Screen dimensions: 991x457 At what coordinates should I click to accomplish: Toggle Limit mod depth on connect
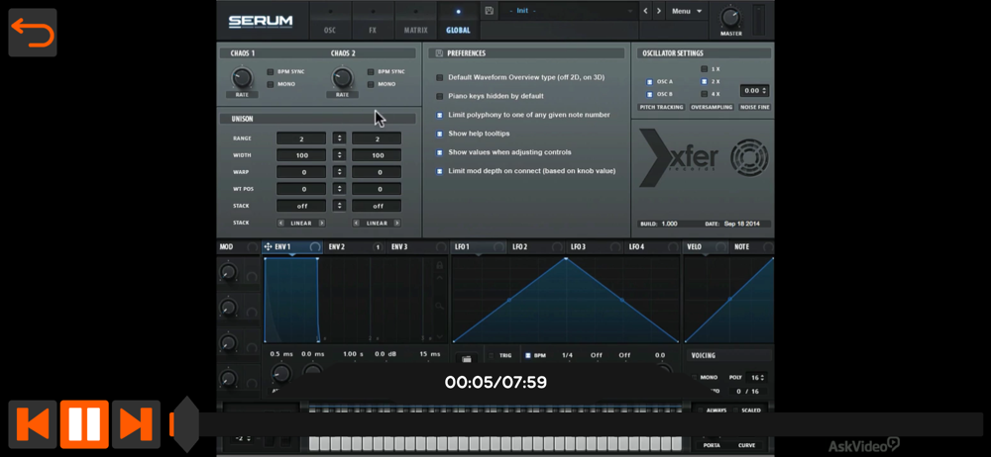point(440,171)
